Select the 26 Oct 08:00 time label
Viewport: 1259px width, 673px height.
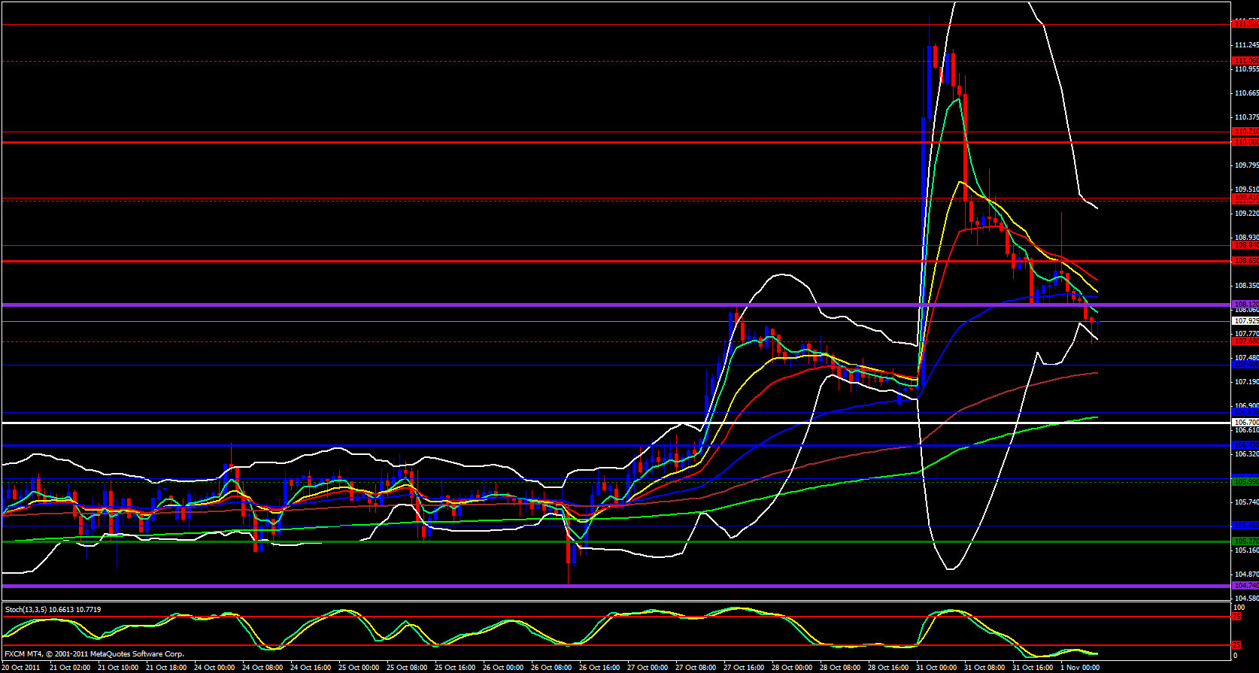[x=551, y=668]
